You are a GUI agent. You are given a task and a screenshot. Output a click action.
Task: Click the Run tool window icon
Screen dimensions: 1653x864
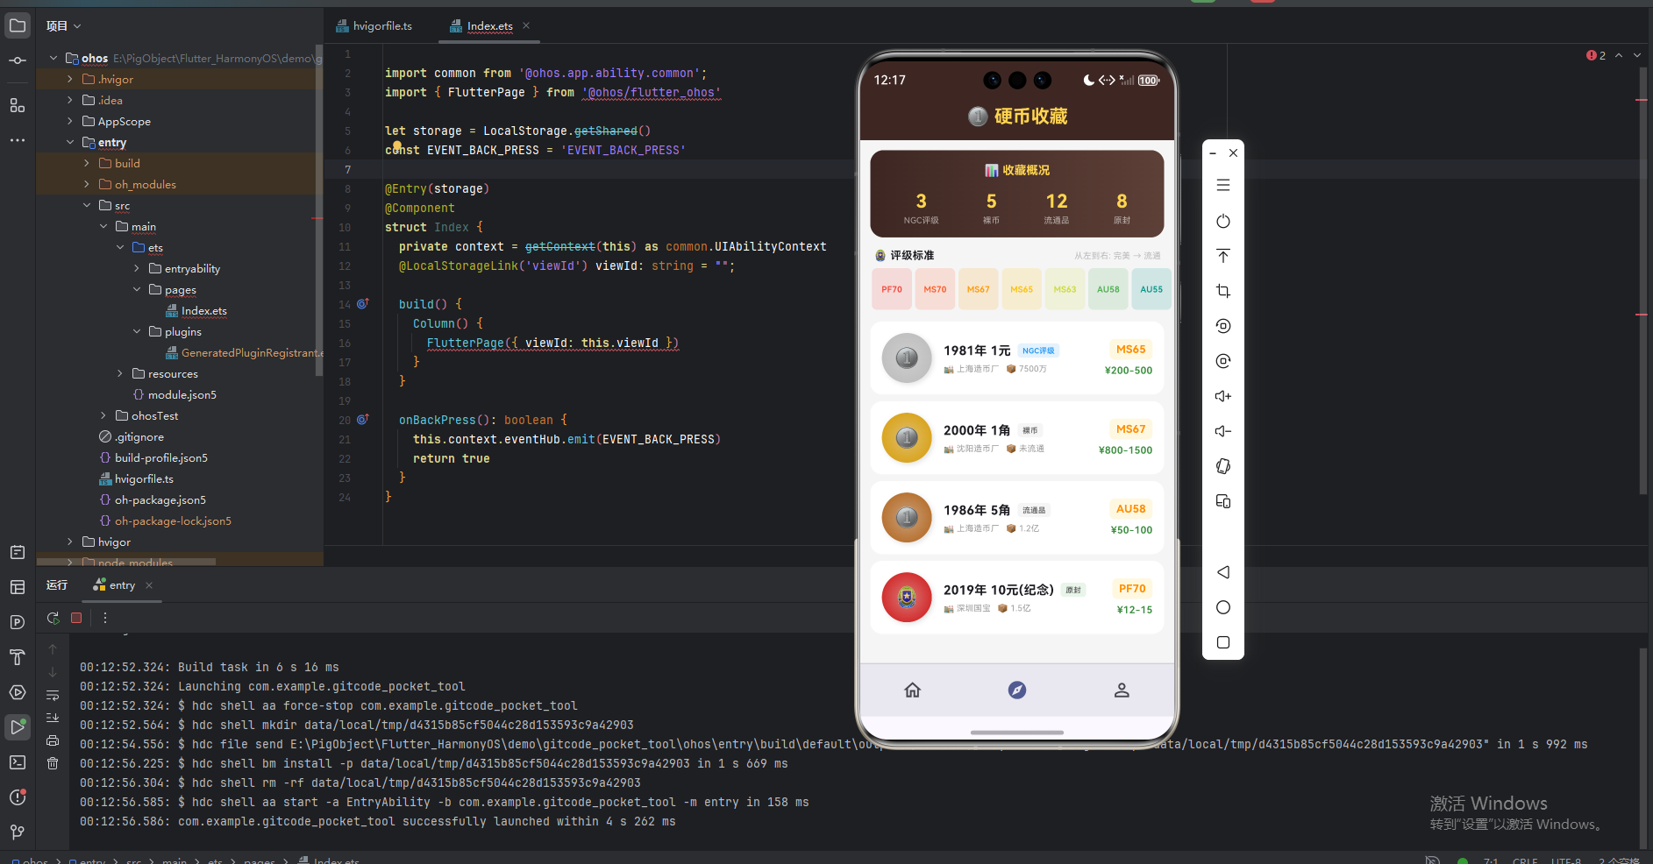coord(18,726)
